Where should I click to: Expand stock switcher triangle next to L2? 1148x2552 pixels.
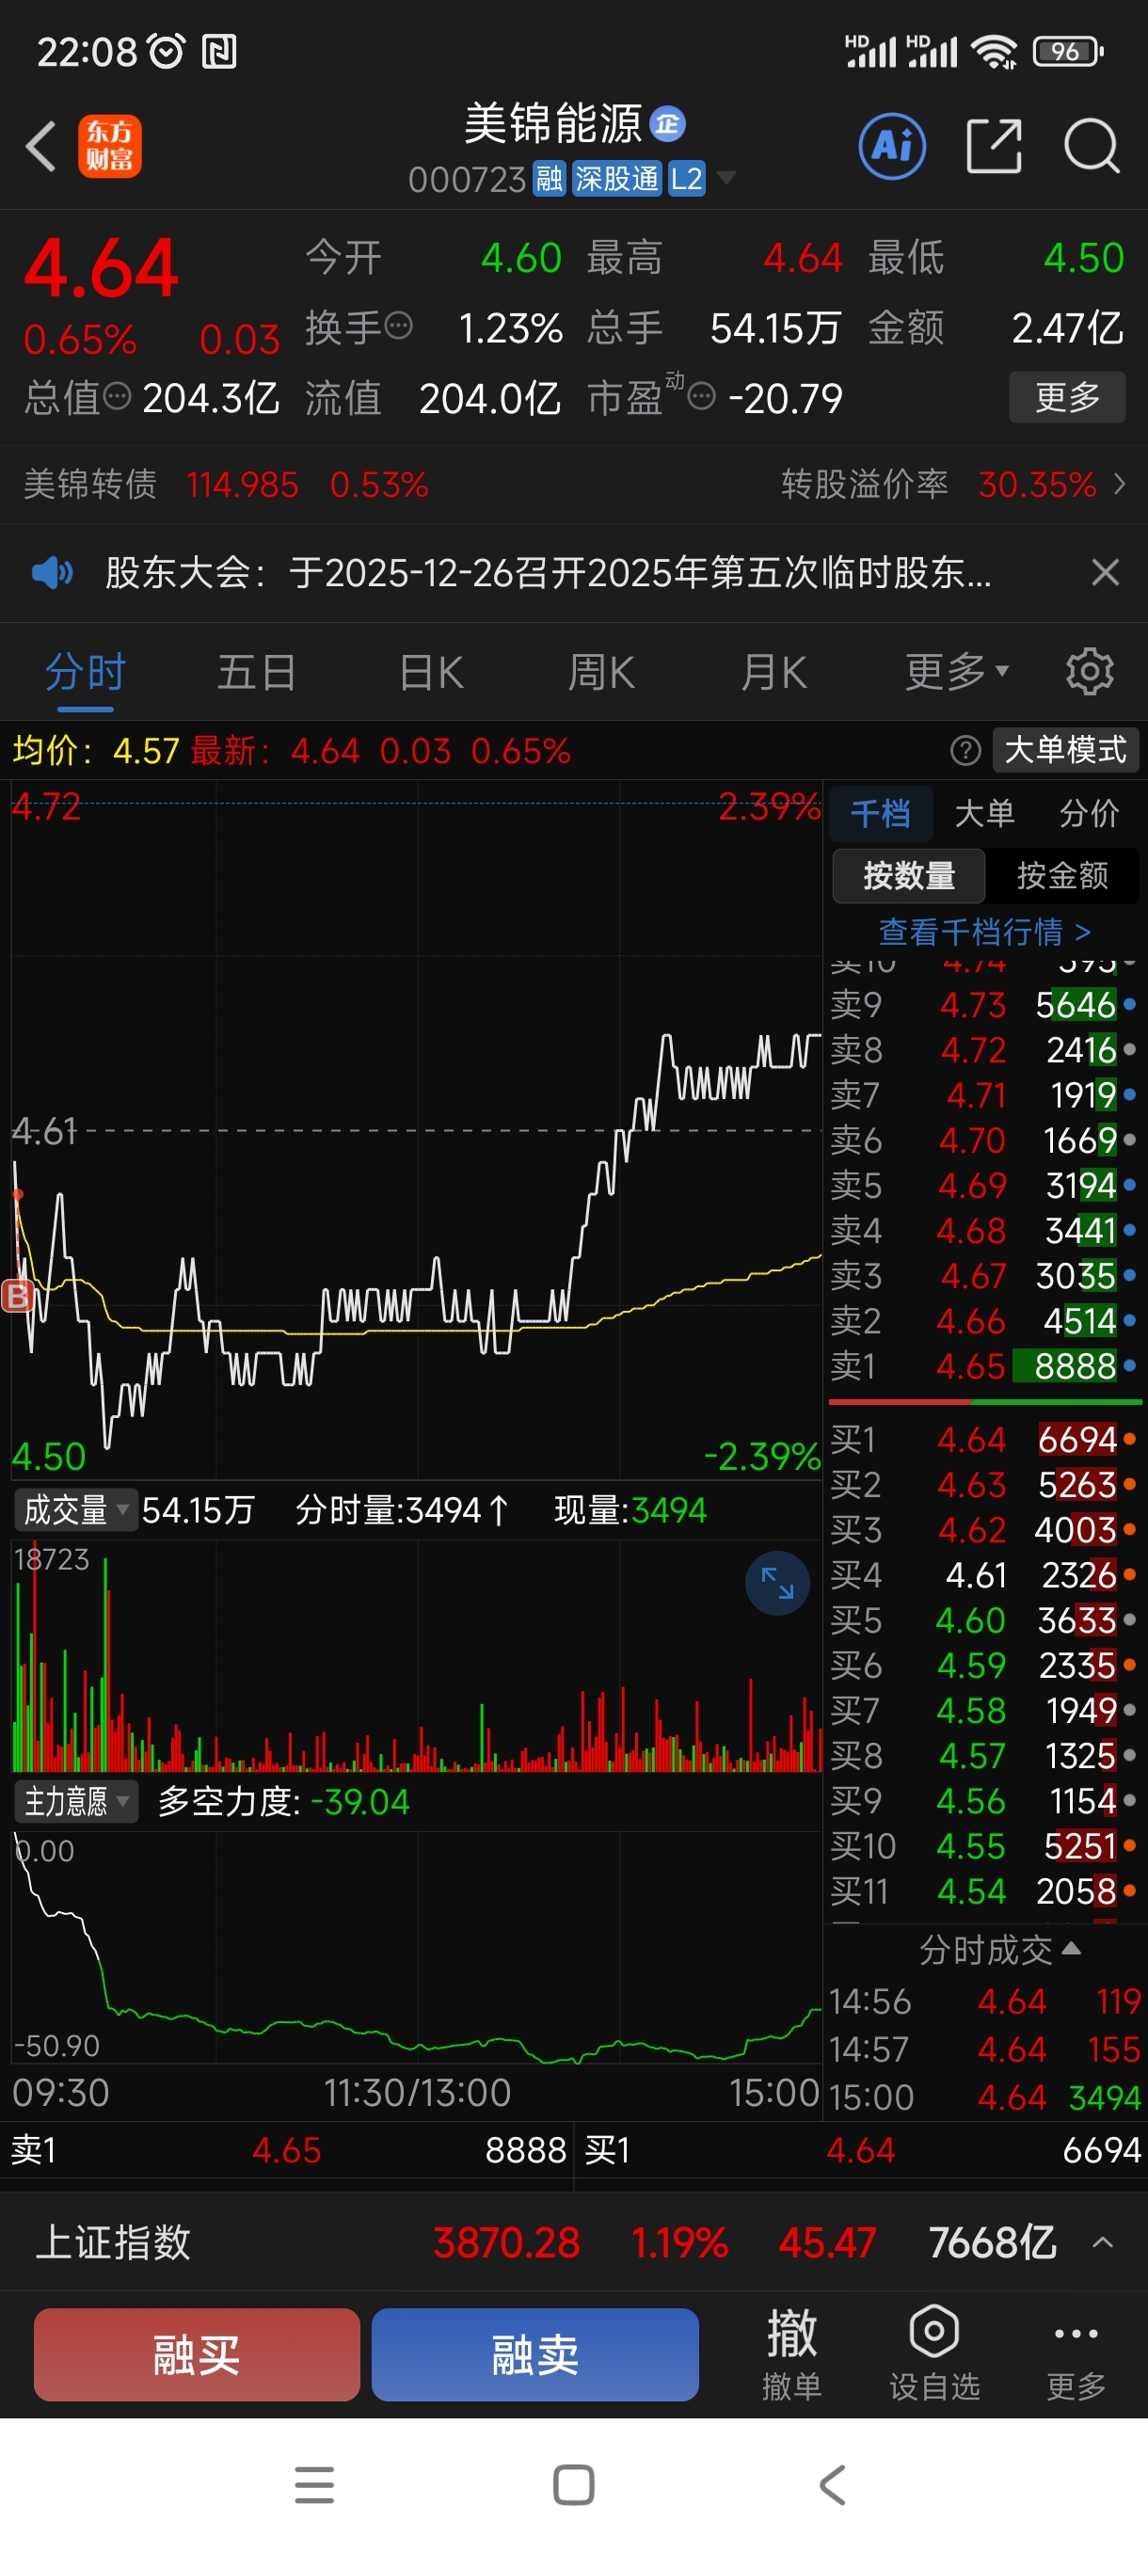coord(726,179)
